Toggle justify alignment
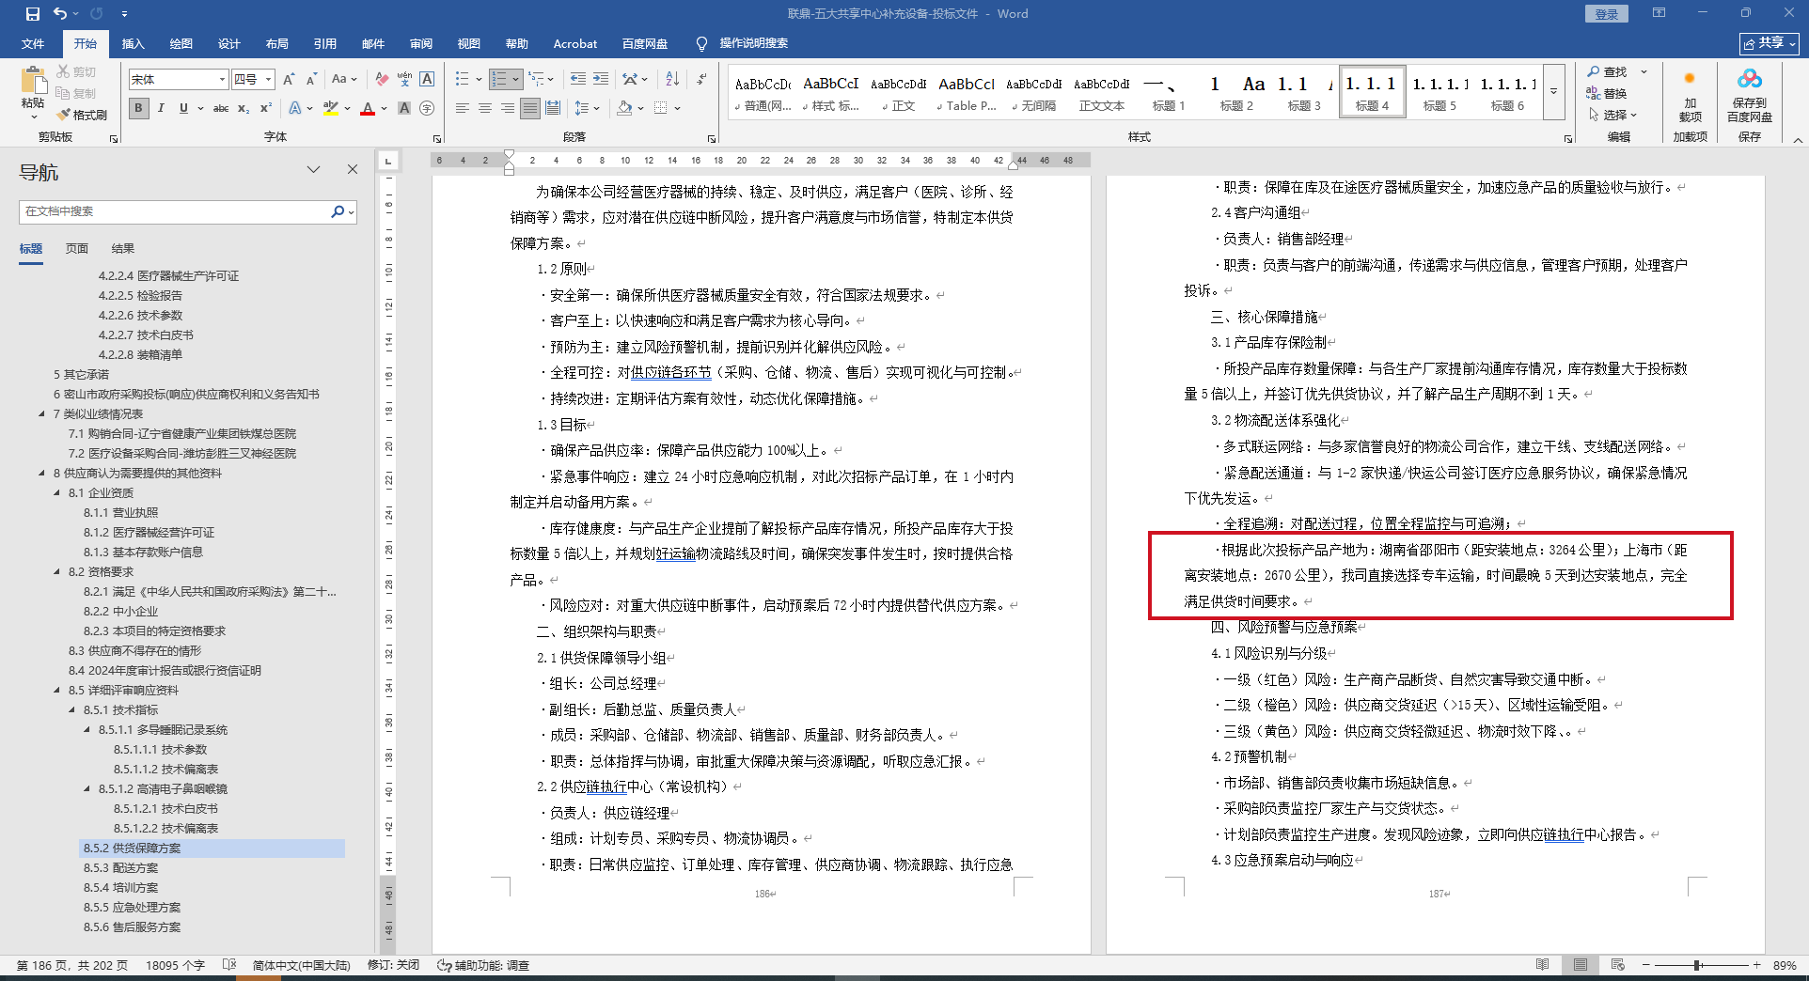This screenshot has width=1809, height=981. click(x=530, y=108)
